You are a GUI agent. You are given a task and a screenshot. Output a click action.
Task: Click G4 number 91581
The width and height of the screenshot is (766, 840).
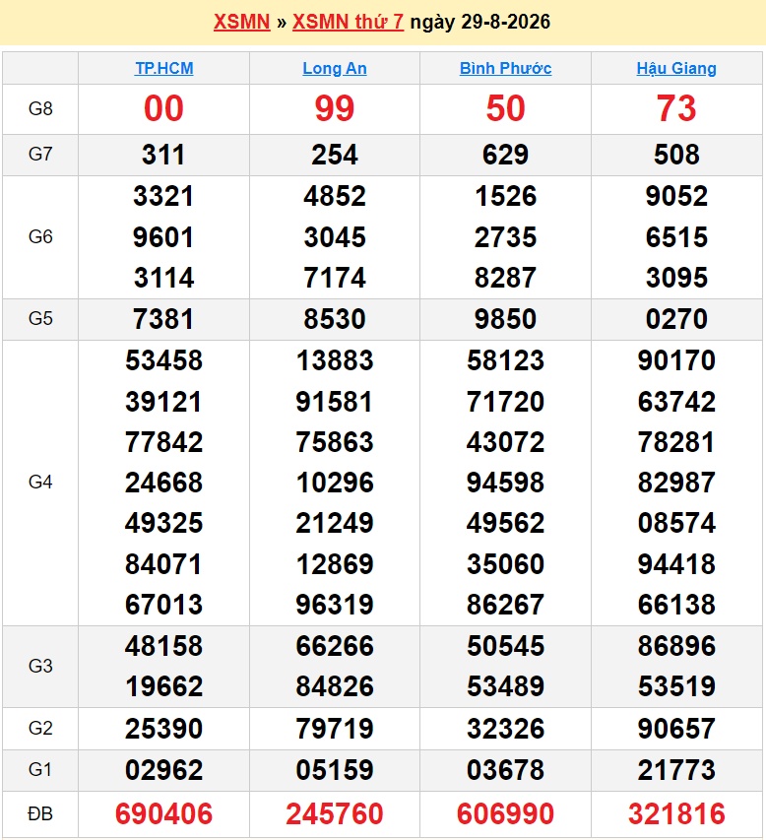point(334,402)
